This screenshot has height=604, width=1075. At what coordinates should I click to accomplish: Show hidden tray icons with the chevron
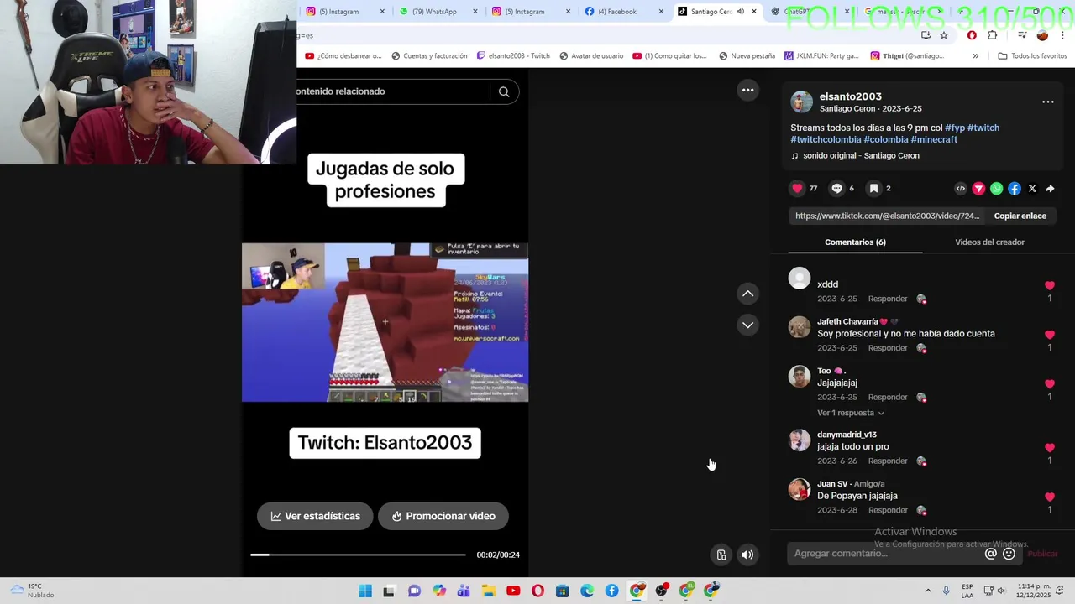pos(928,591)
